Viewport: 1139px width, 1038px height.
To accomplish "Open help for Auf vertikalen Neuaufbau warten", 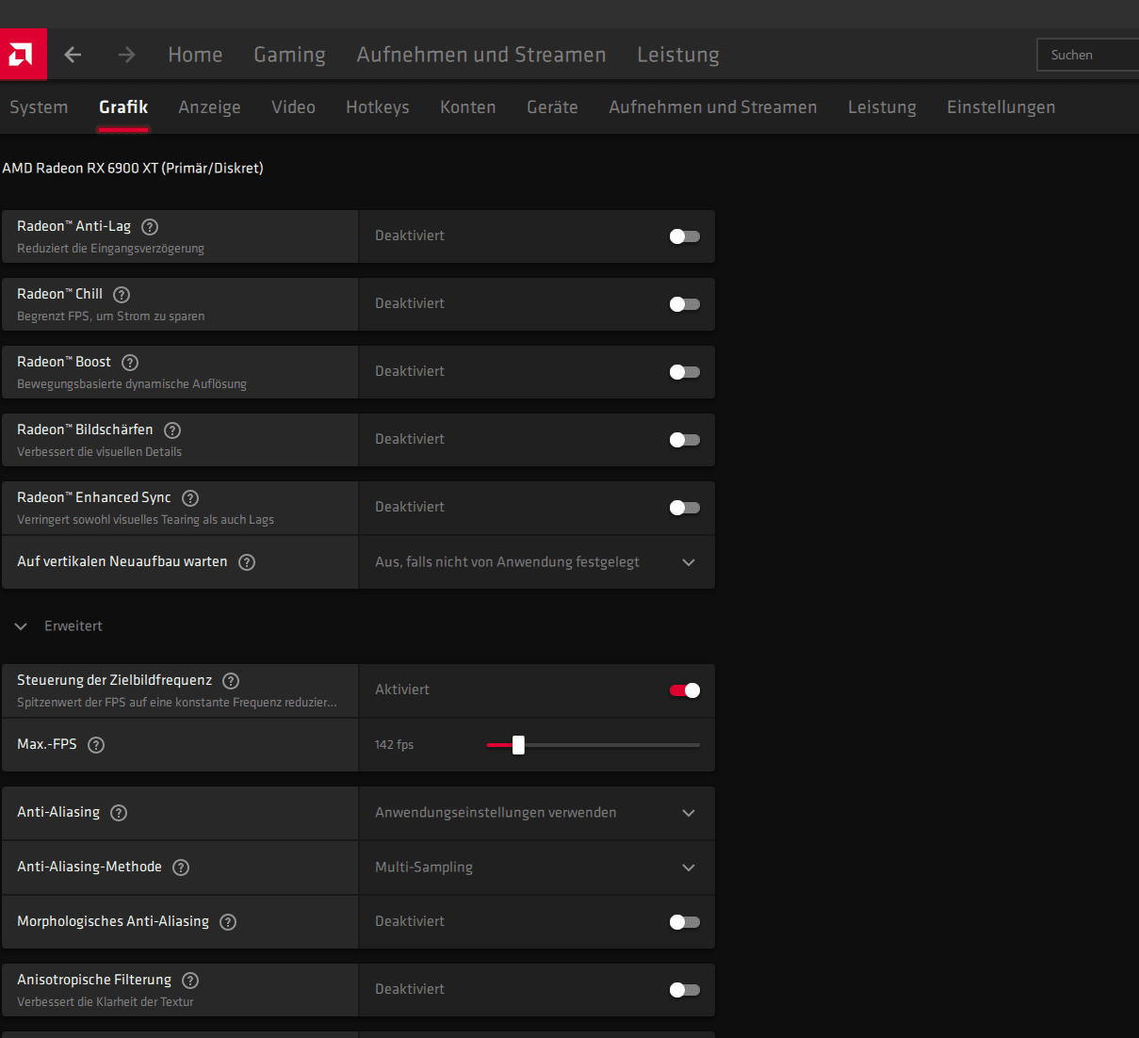I will 247,562.
